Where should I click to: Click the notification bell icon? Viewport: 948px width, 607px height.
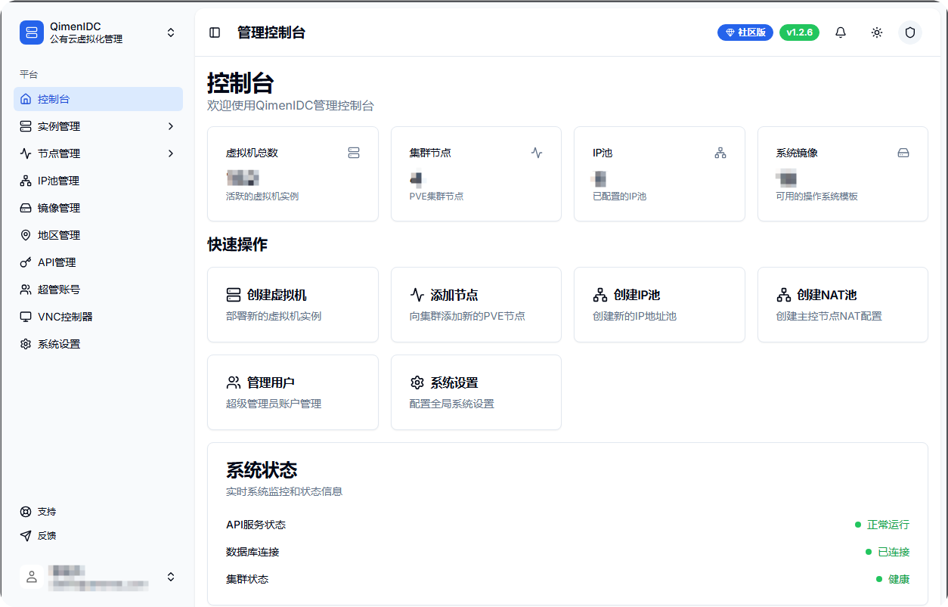point(840,33)
